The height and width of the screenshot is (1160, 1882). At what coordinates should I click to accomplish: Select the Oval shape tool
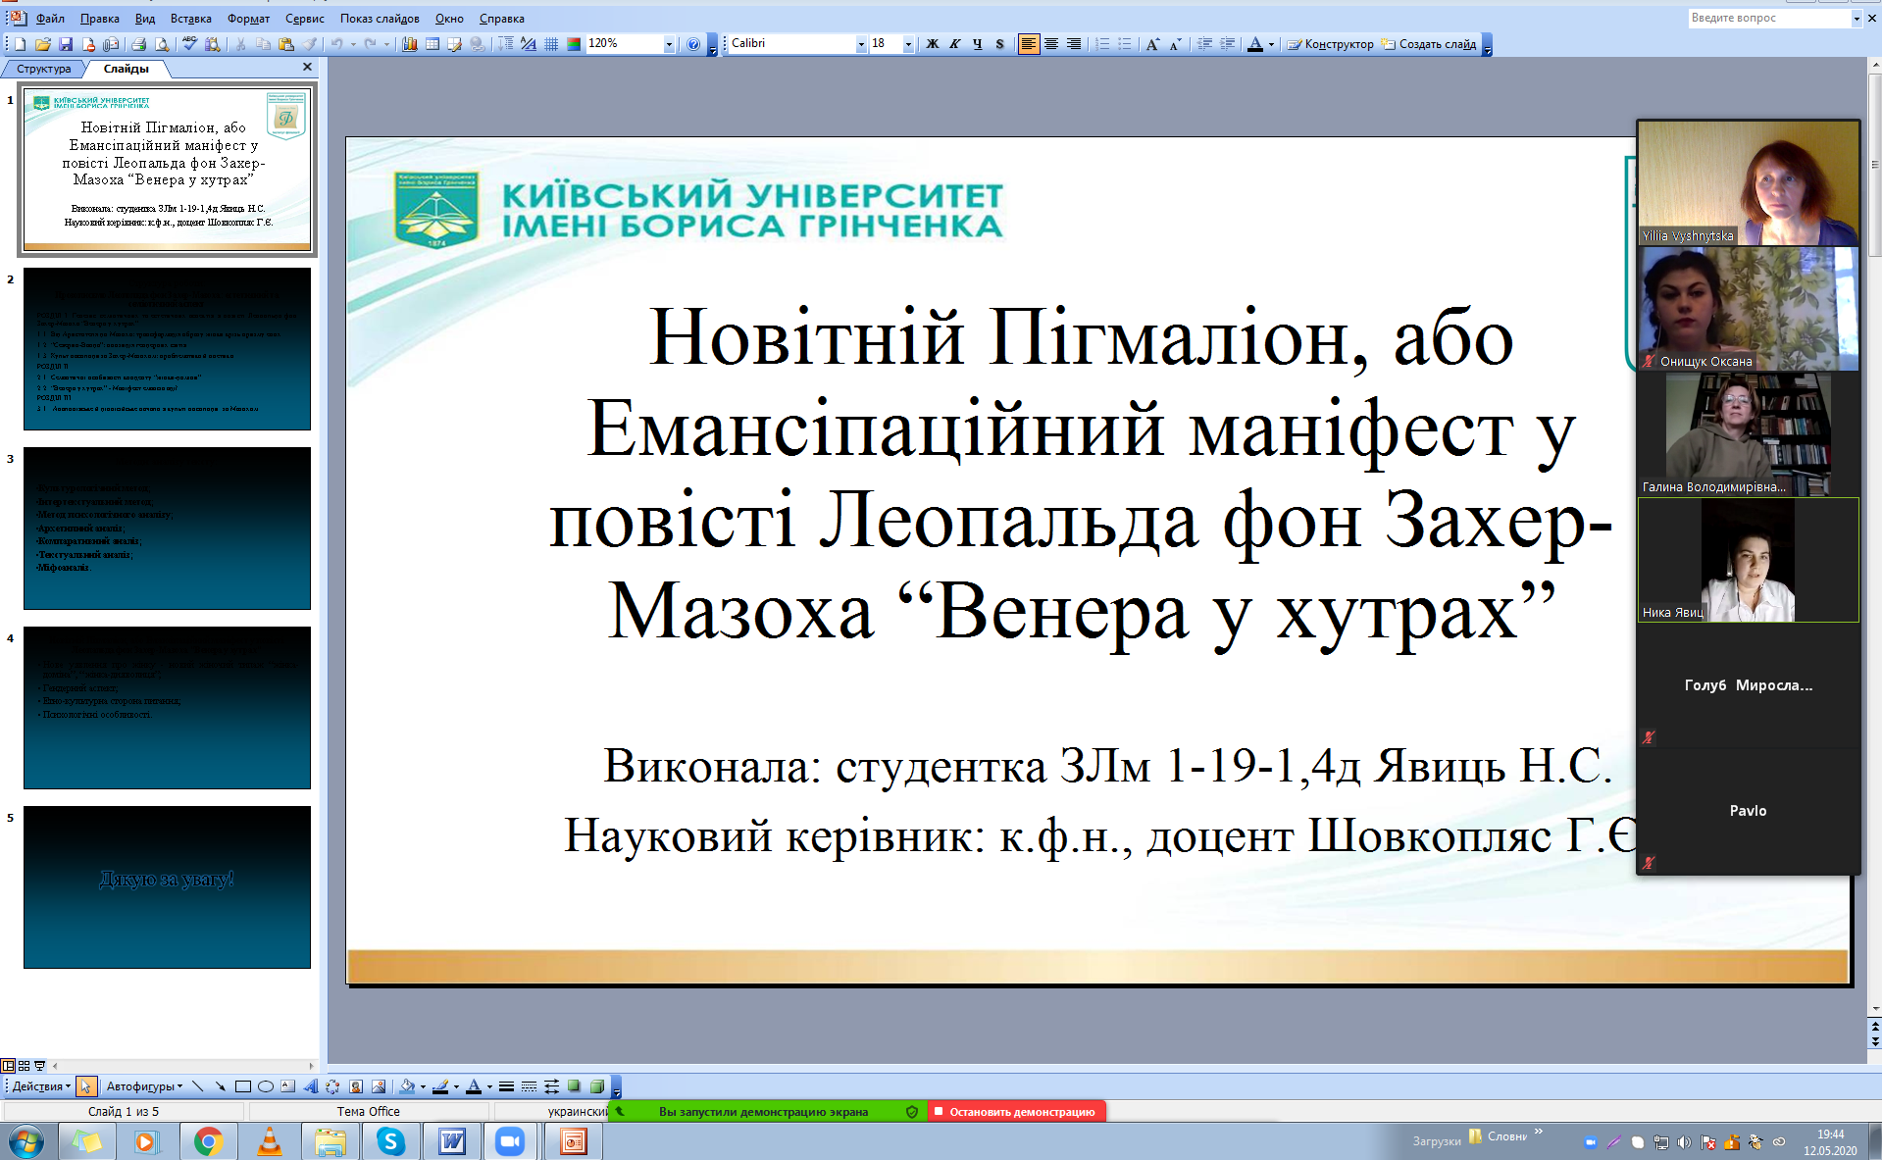[265, 1086]
